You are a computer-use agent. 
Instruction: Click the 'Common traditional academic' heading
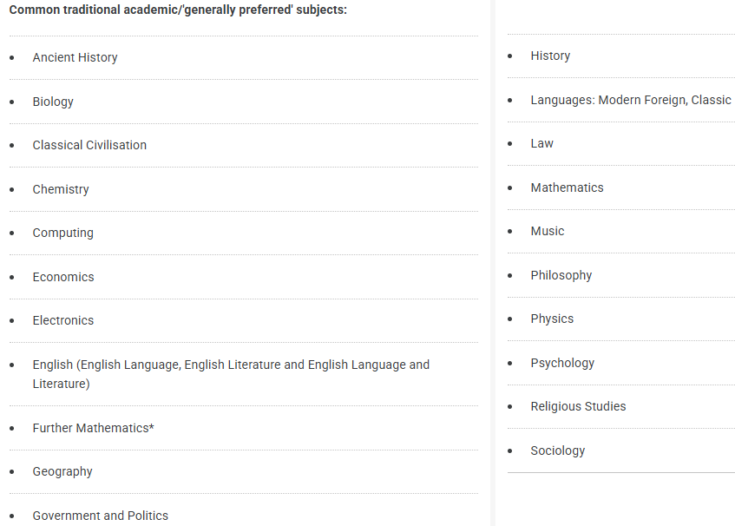click(178, 10)
